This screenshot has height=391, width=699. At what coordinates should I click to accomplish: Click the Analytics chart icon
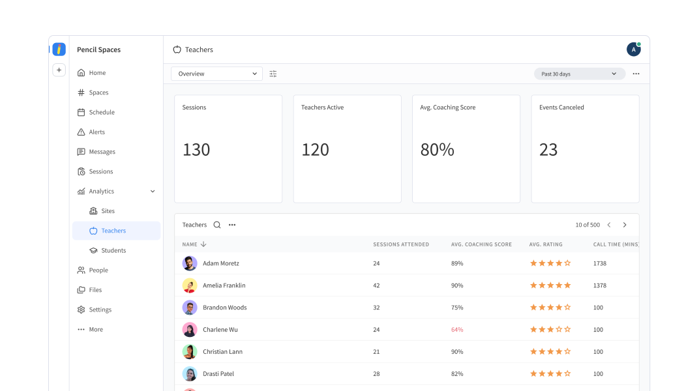tap(81, 191)
